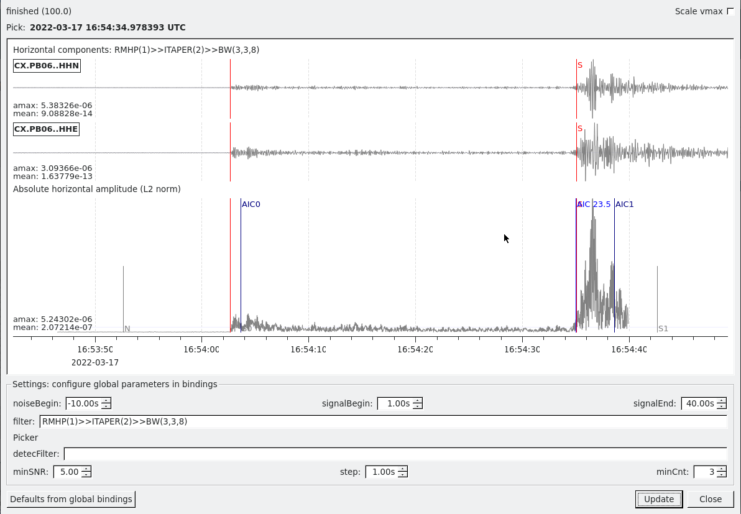The width and height of the screenshot is (741, 514).
Task: Load Defaults from global bindings
Action: coord(71,499)
